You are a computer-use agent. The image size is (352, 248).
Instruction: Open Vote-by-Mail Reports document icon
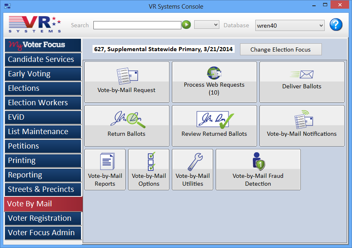[x=107, y=161]
